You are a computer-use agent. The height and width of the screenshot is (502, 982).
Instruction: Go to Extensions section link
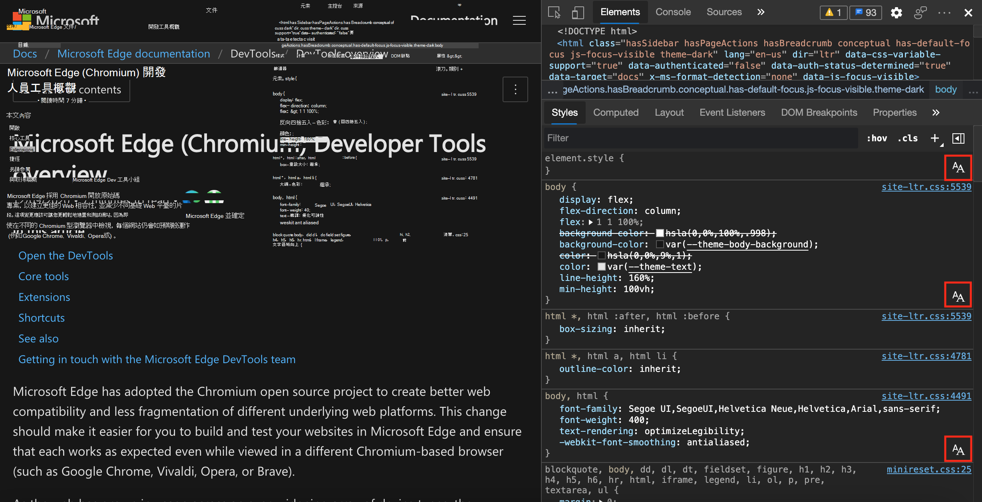[x=44, y=297]
